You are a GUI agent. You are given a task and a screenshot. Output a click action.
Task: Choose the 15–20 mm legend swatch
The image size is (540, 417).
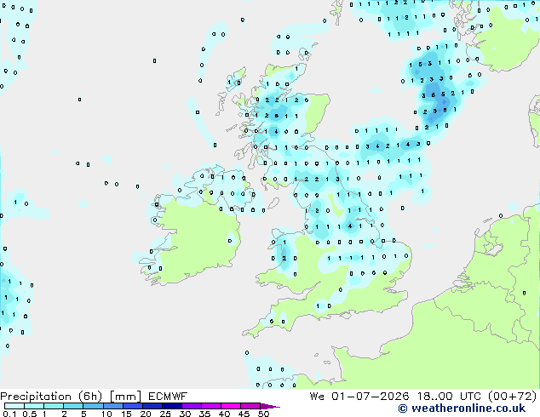(x=132, y=406)
